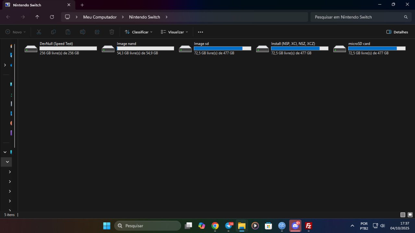The width and height of the screenshot is (415, 233).
Task: Click the search magnifier icon
Action: point(406,17)
